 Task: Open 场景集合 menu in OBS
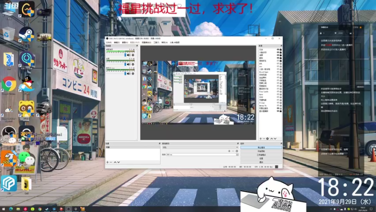[x=147, y=42]
